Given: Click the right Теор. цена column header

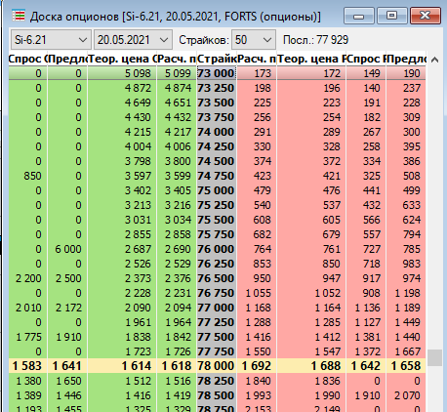Looking at the screenshot, I should [311, 59].
